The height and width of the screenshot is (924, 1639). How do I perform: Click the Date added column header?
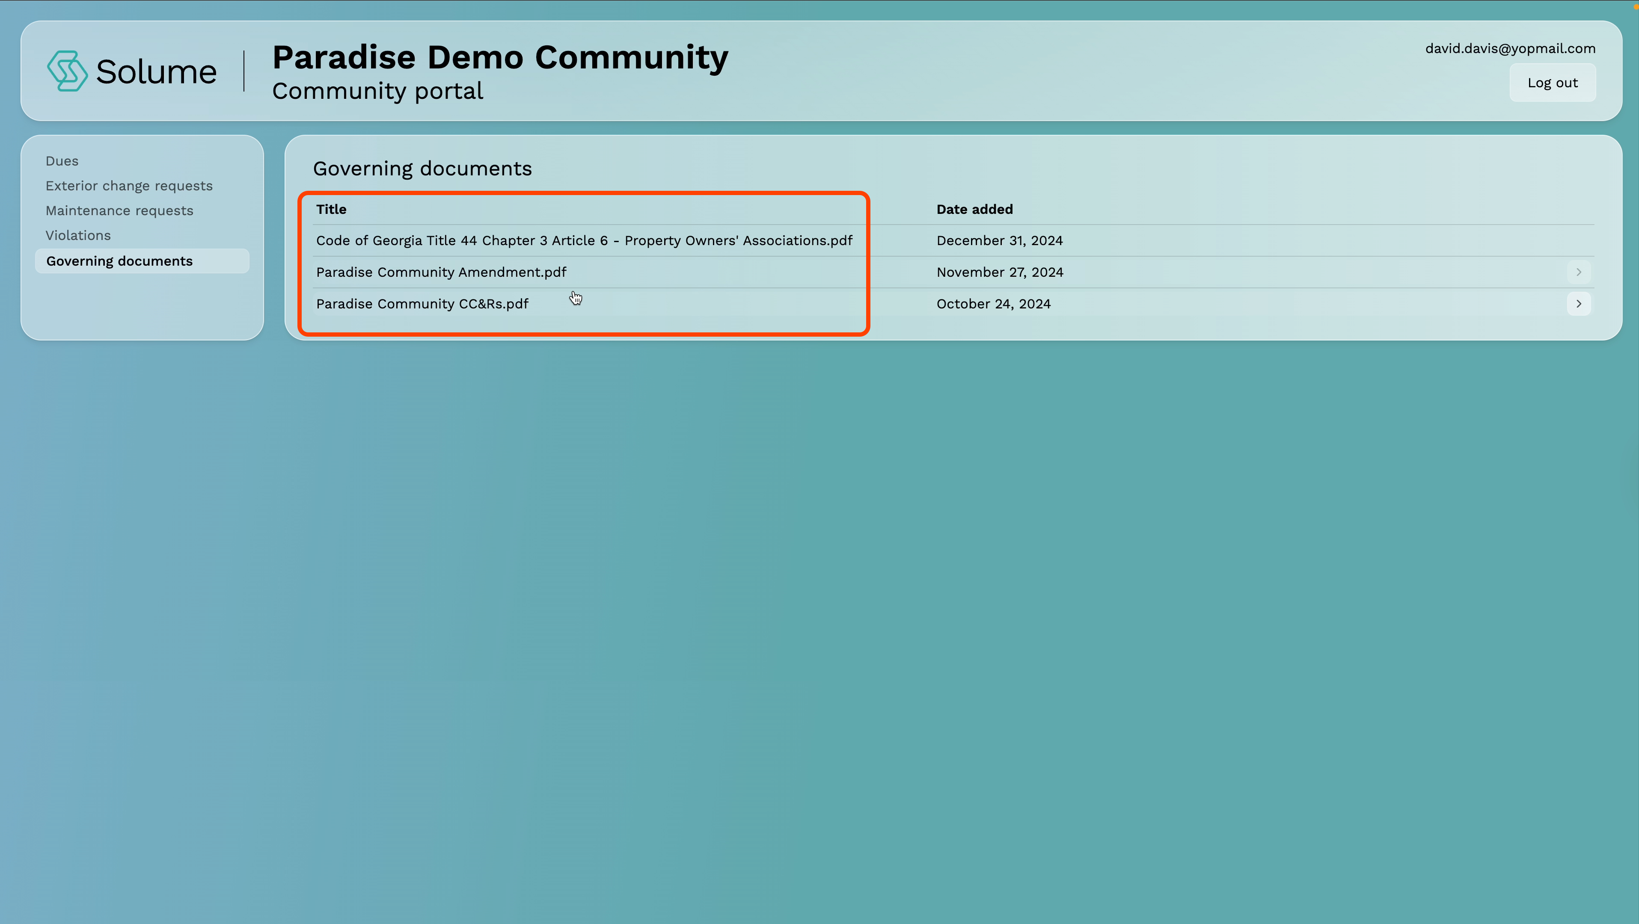[975, 209]
